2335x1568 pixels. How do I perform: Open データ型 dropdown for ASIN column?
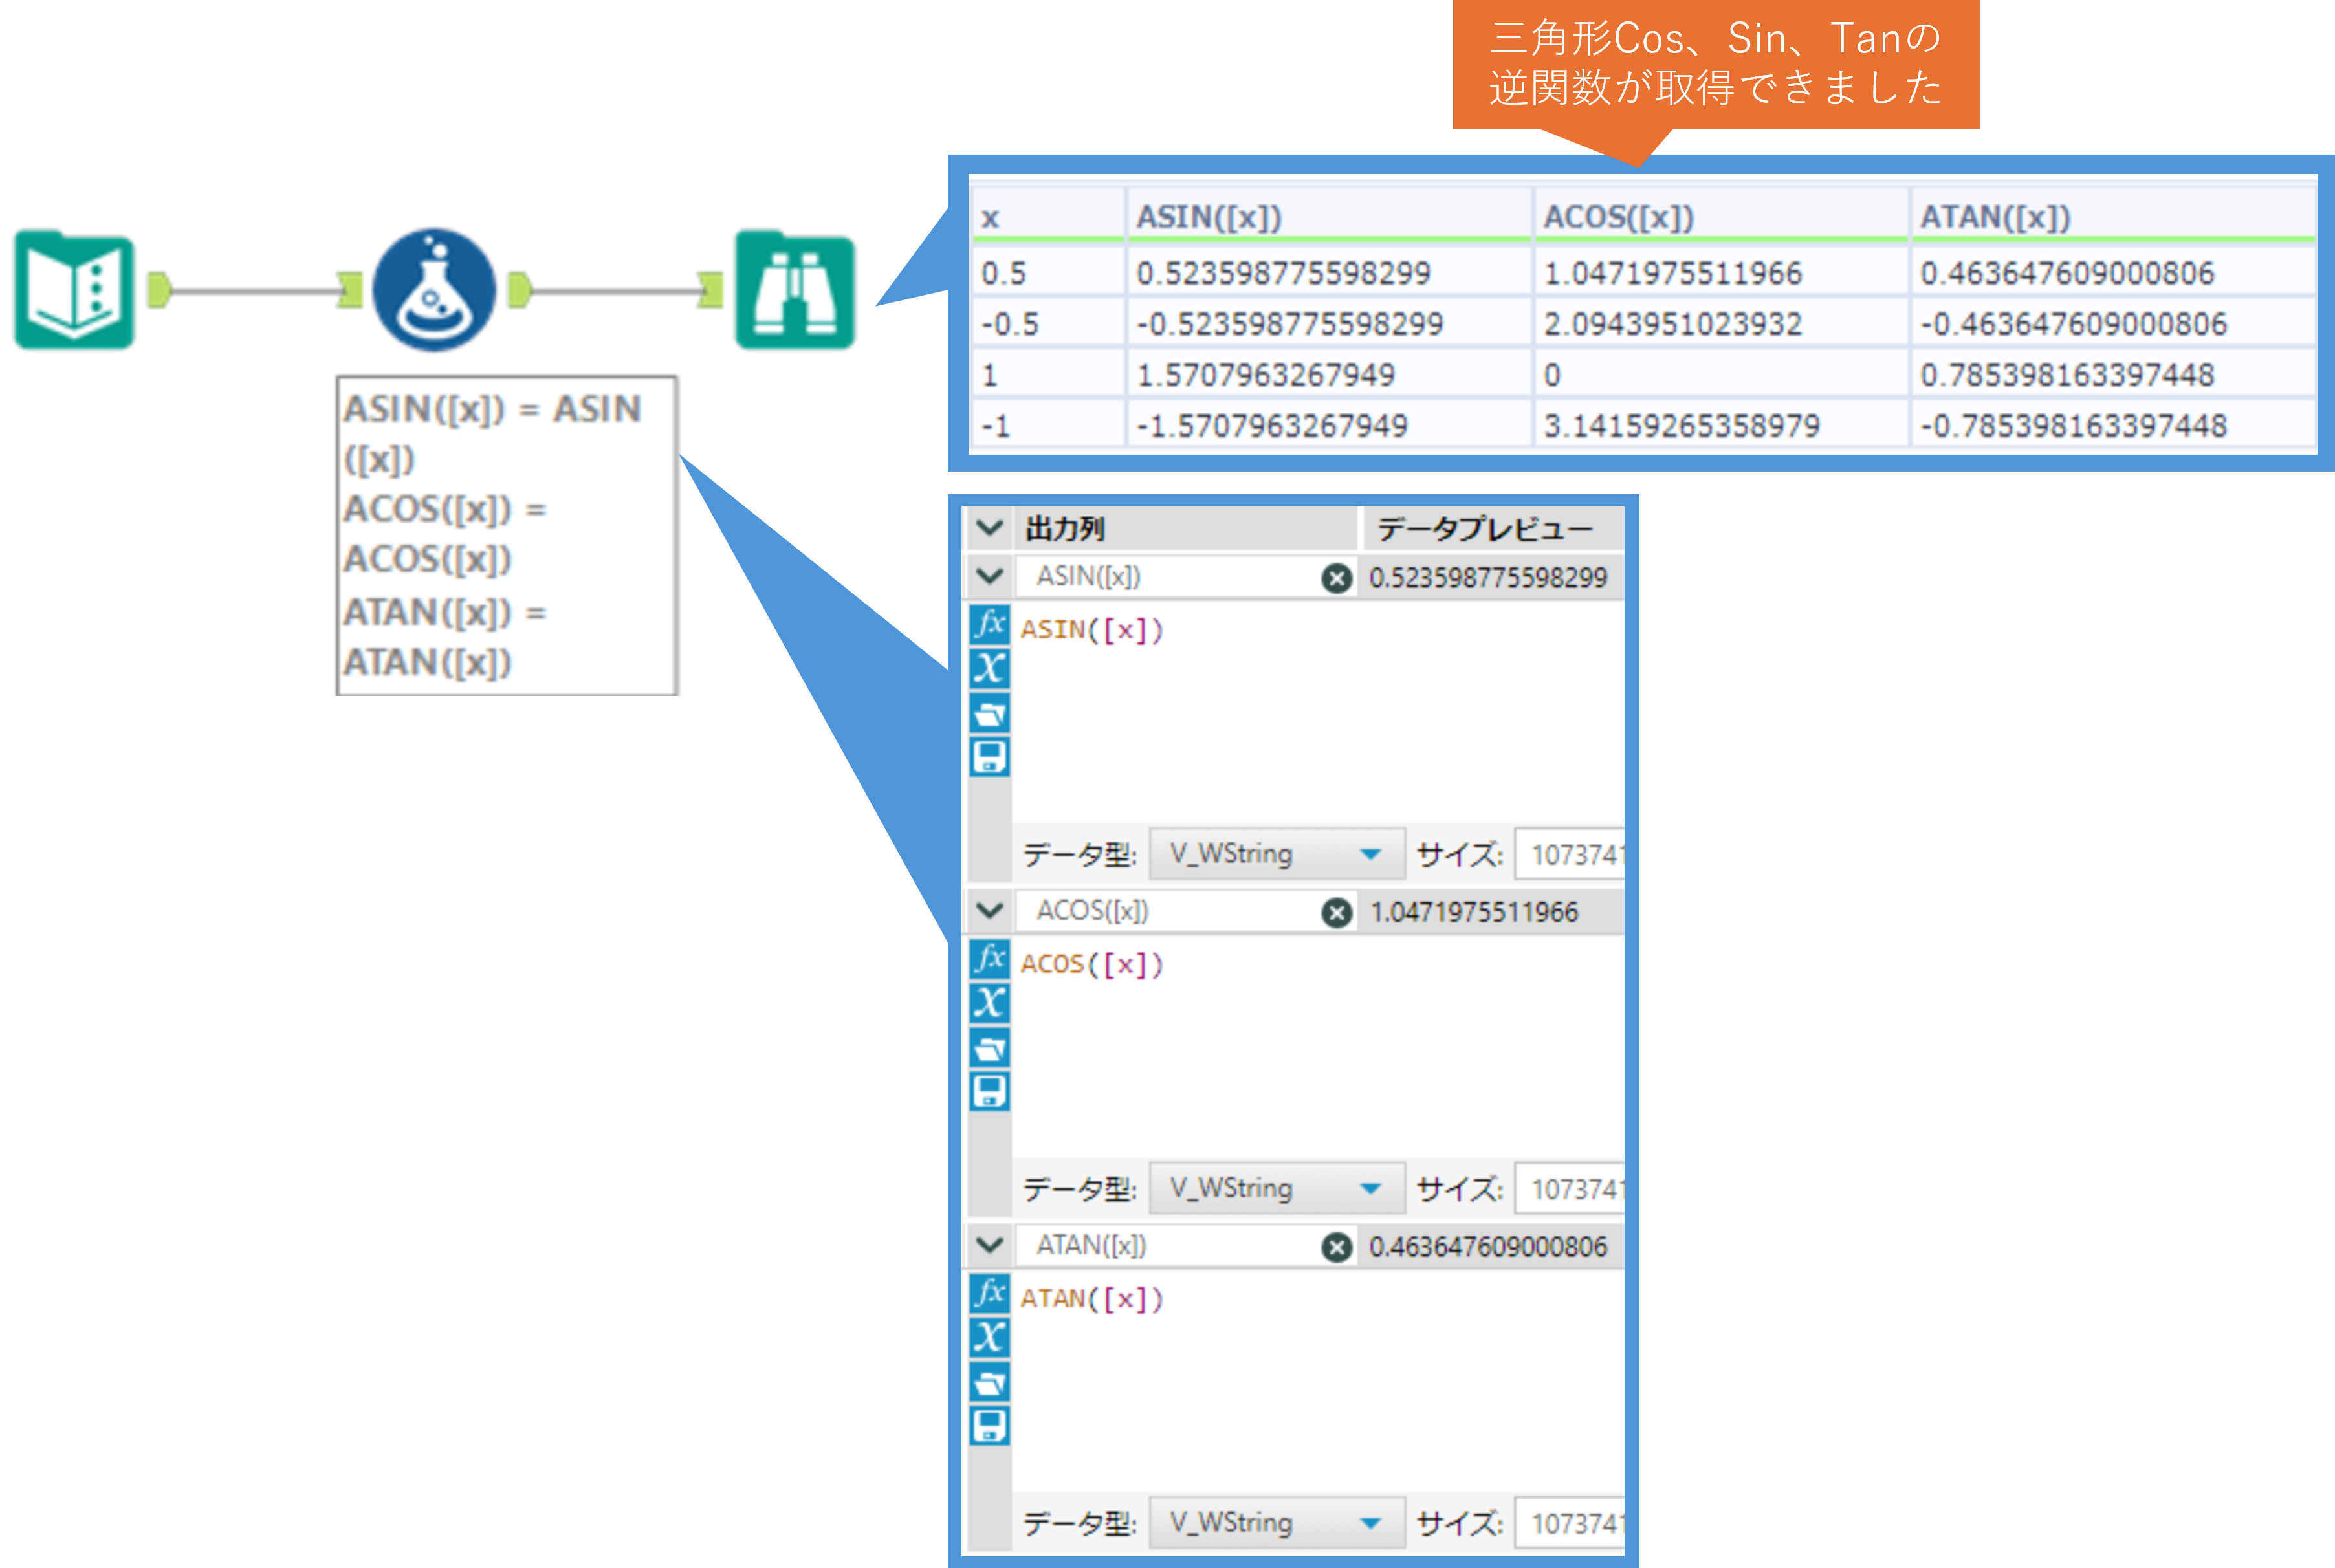tap(1276, 854)
